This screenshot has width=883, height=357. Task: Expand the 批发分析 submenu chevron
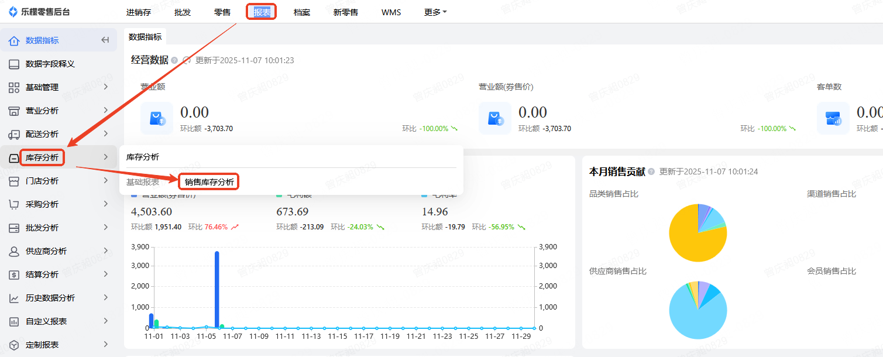click(x=106, y=227)
